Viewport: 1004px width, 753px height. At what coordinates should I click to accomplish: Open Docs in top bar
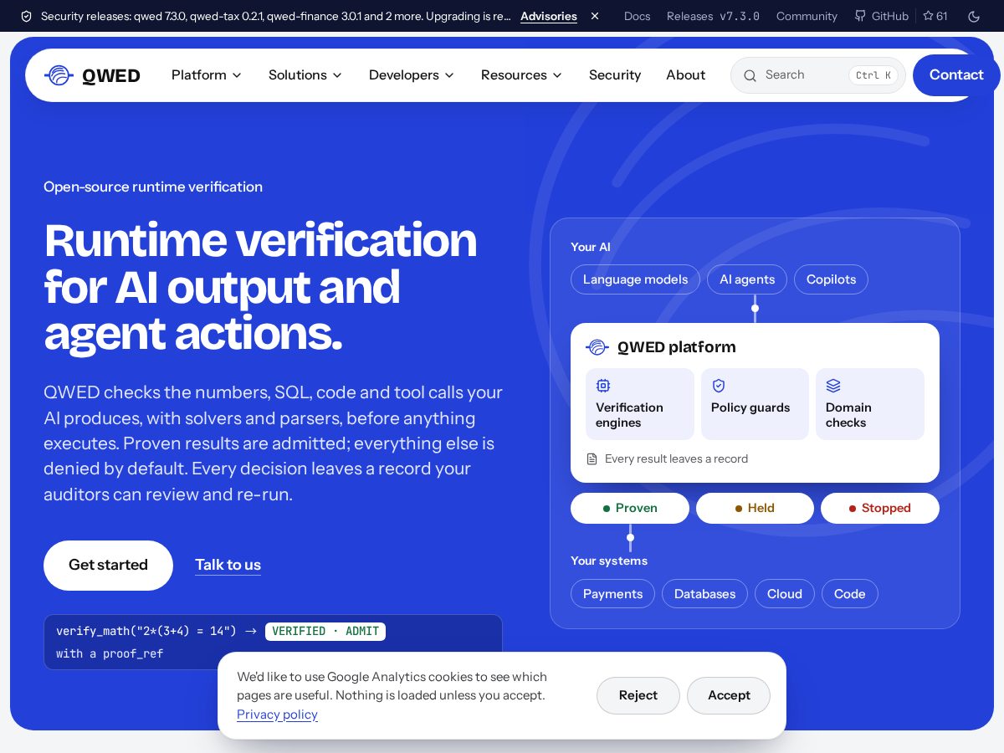637,16
